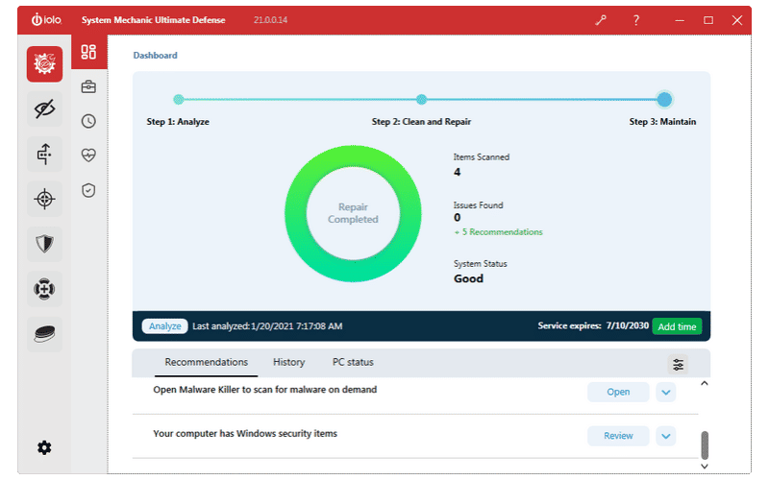Screen dimensions: 769x480
Task: Select the lifebuoy recovery icon
Action: [44, 289]
